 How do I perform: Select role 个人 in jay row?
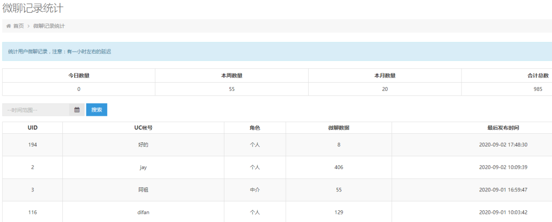(x=255, y=167)
